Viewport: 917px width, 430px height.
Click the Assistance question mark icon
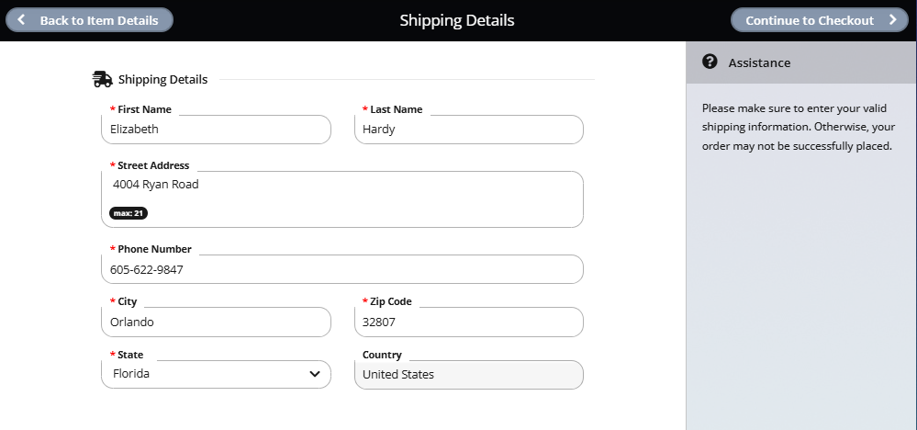click(x=710, y=62)
